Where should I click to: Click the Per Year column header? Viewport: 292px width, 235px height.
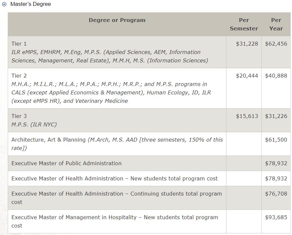click(276, 24)
